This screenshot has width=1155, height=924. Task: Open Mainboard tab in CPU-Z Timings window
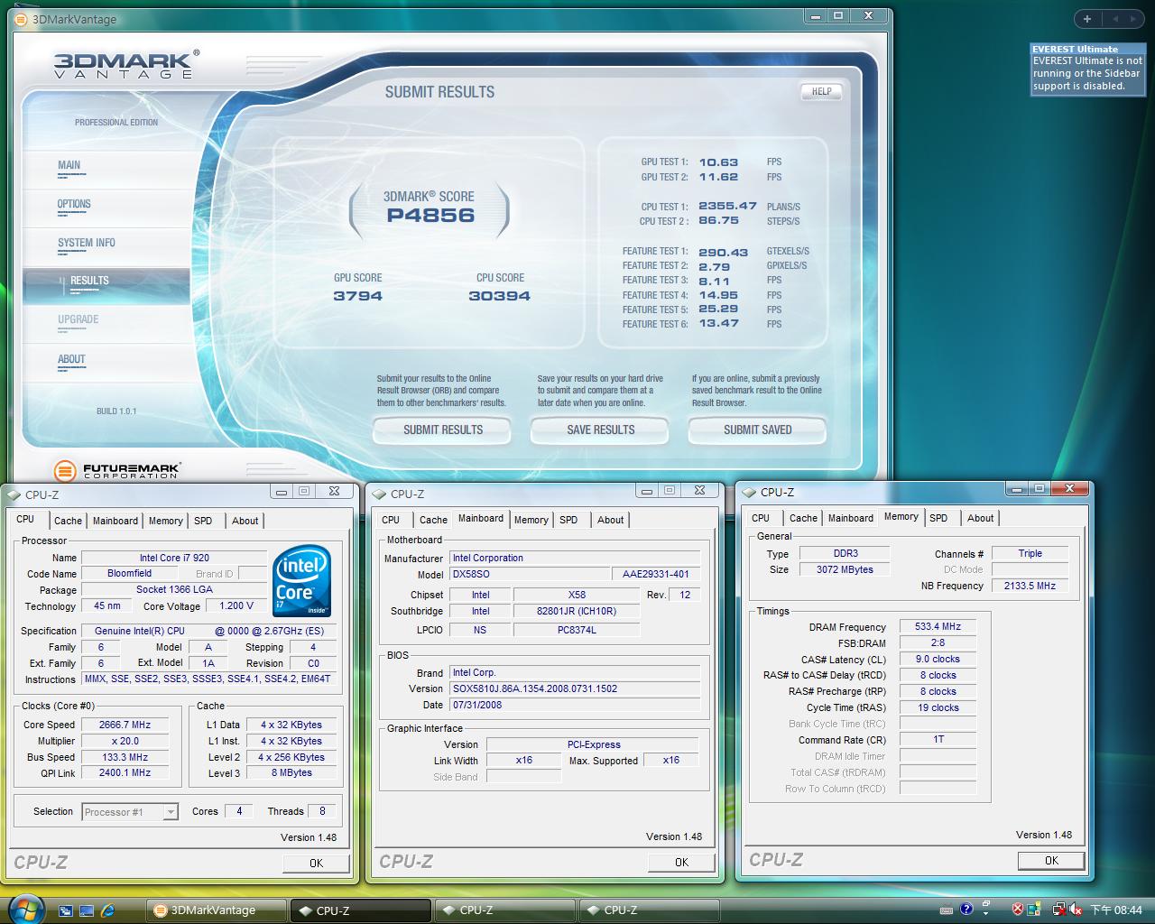coord(851,518)
